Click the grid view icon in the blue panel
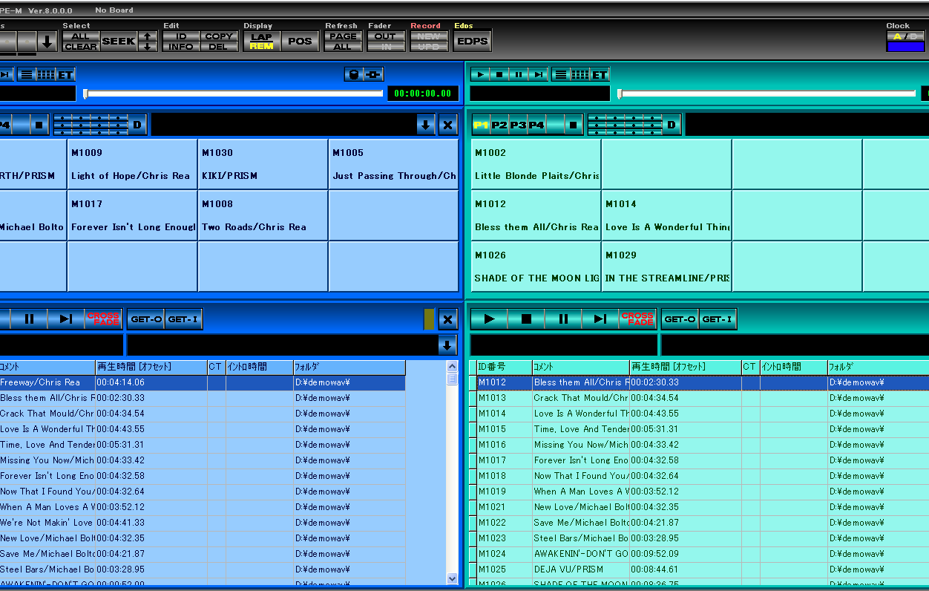The height and width of the screenshot is (591, 929). click(46, 74)
